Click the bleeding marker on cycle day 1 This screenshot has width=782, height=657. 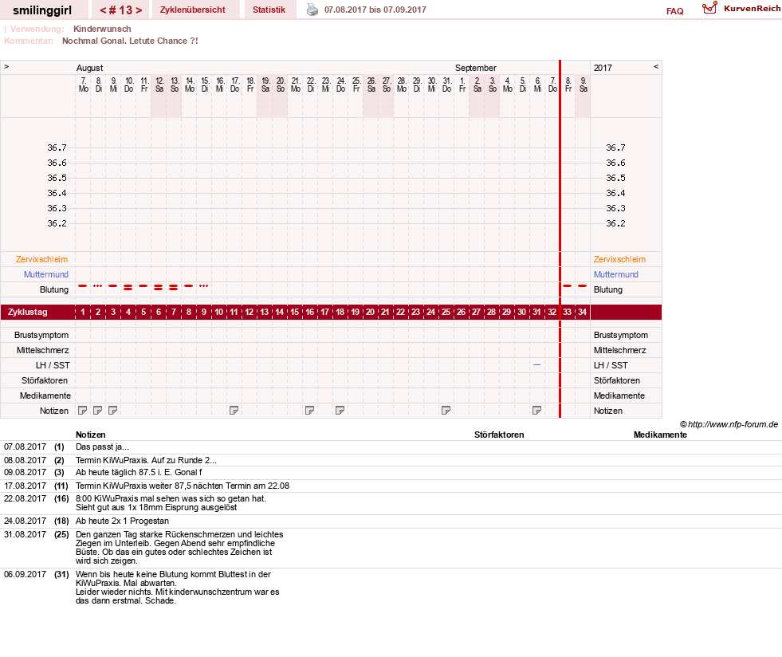[x=83, y=286]
